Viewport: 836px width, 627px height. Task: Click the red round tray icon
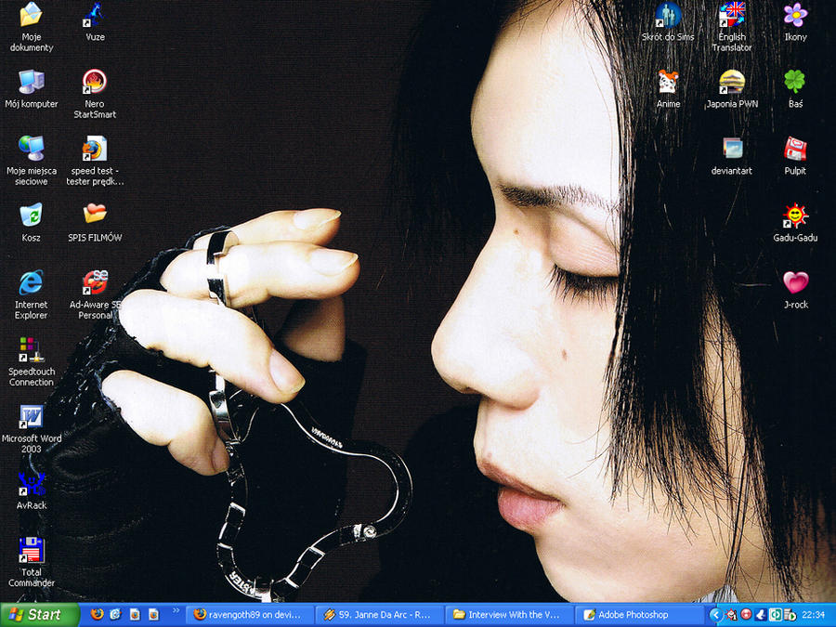[x=747, y=615]
